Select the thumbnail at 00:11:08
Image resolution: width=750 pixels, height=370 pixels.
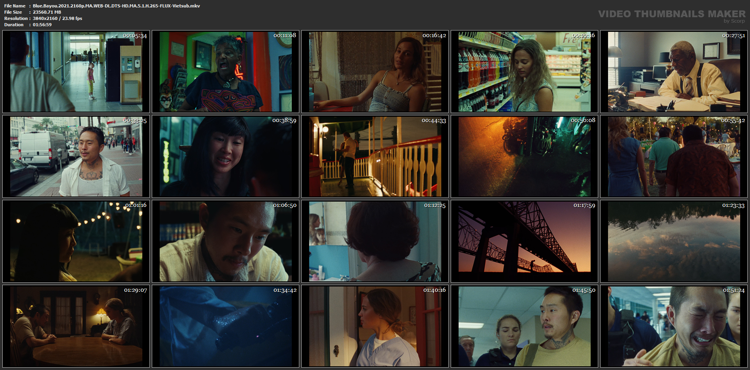click(x=226, y=72)
